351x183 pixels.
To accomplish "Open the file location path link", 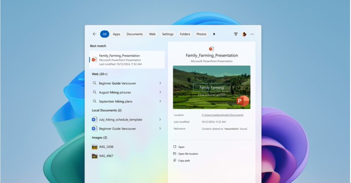I will pyautogui.click(x=222, y=115).
